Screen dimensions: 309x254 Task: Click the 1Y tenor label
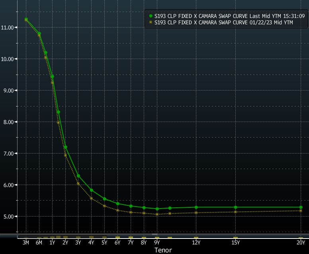(x=52, y=242)
